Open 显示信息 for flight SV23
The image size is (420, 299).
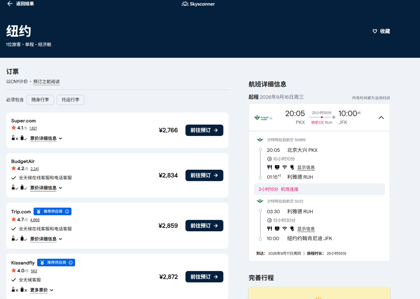[306, 229]
